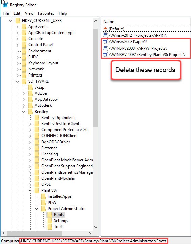Click binary icon for \\Winsr-2012_1\projects\APPR1\ value

click(105, 35)
